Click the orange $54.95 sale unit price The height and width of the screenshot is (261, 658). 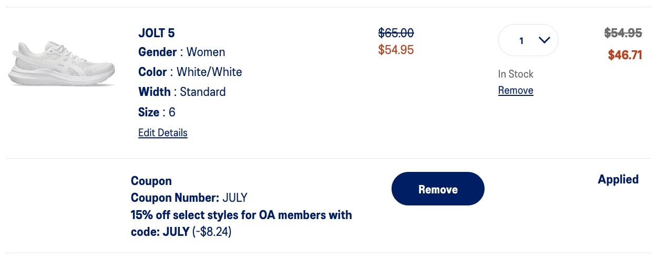[x=396, y=50]
